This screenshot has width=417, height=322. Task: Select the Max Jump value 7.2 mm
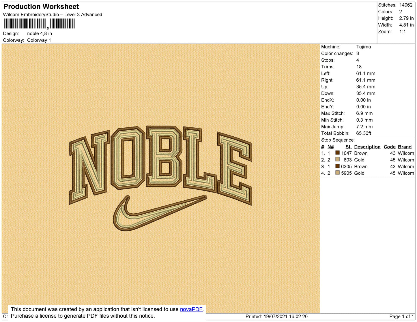coord(364,127)
